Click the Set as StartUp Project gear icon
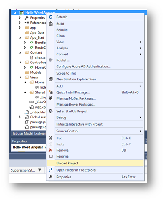This screenshot has height=201, width=165. tap(51, 111)
